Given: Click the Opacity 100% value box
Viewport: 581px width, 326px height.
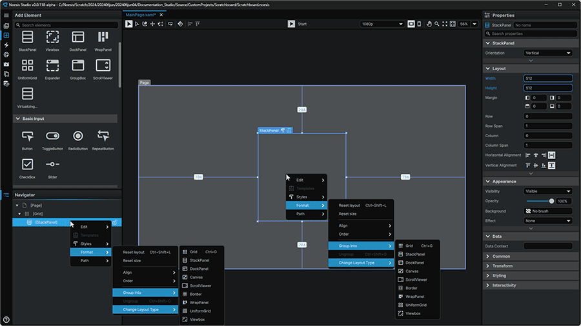Looking at the screenshot, I should point(564,201).
